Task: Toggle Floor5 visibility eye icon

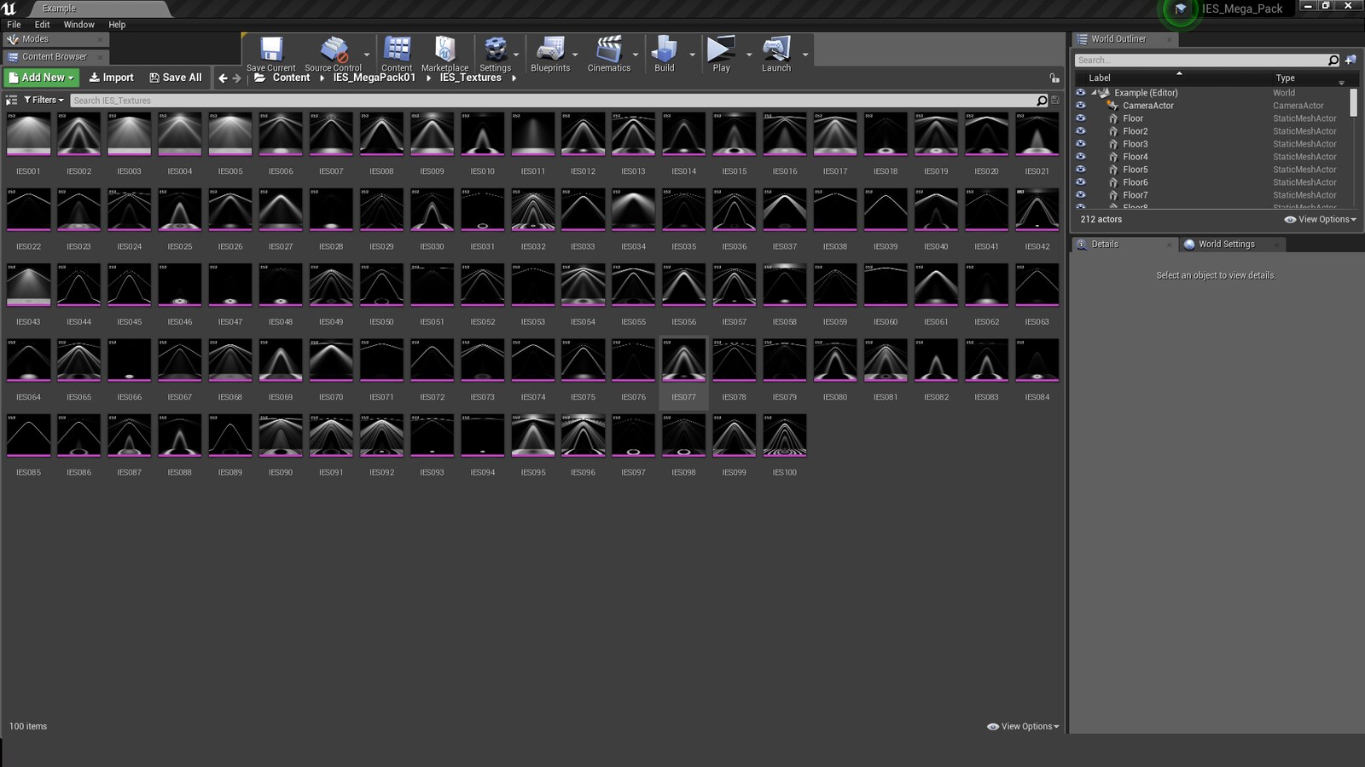Action: (1081, 170)
